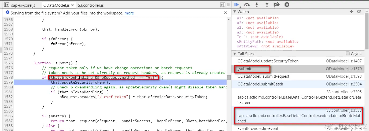This screenshot has width=369, height=131.
Task: Select the ODataModel._submitRequest stack frame
Action: pyautogui.click(x=298, y=76)
